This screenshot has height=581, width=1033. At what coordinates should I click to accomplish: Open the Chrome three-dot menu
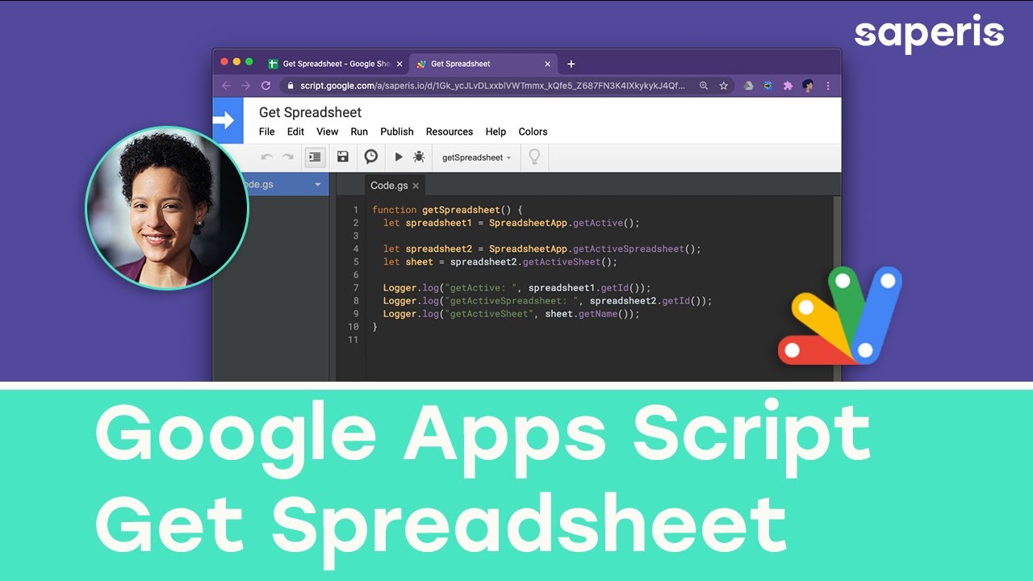(828, 86)
